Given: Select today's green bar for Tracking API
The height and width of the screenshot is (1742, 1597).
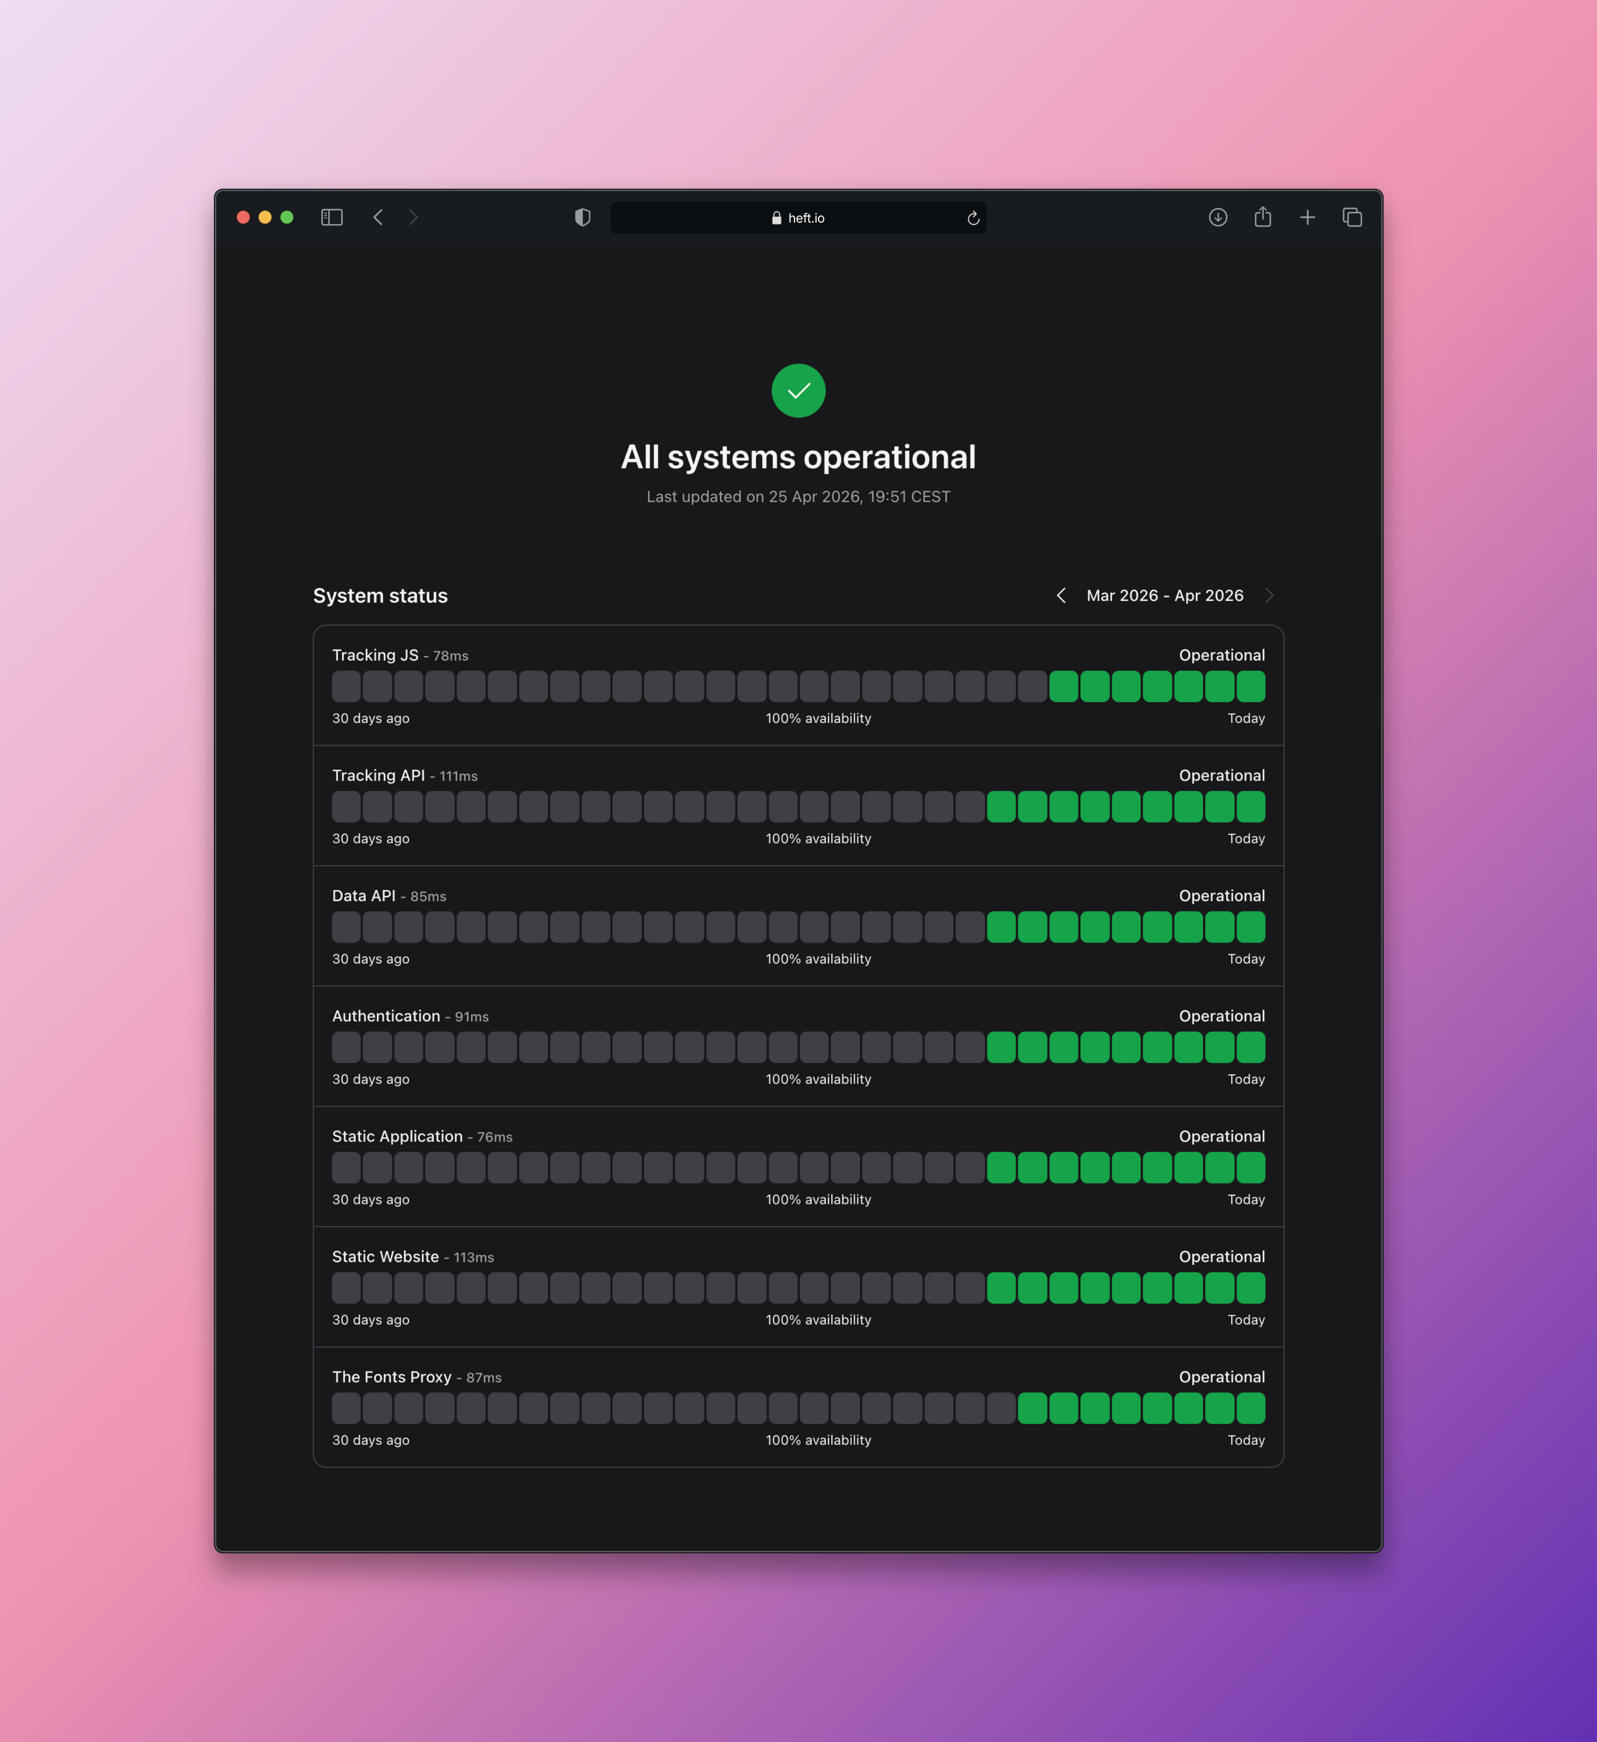Looking at the screenshot, I should 1250,806.
